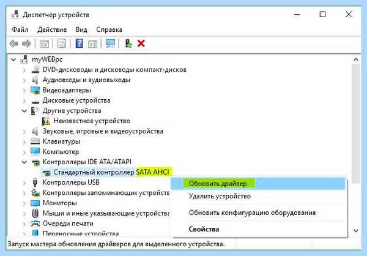Expand the Мониторы node

click(24, 203)
